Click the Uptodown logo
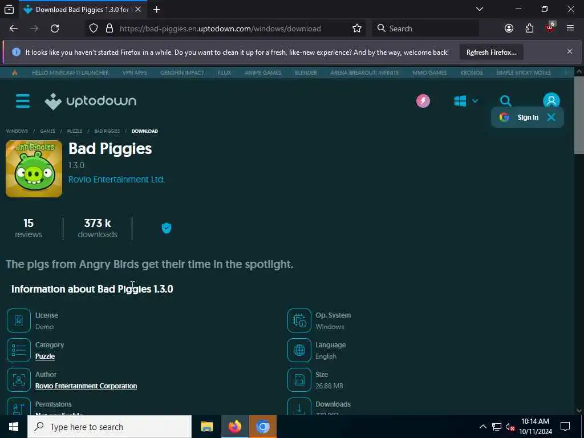 [x=90, y=101]
